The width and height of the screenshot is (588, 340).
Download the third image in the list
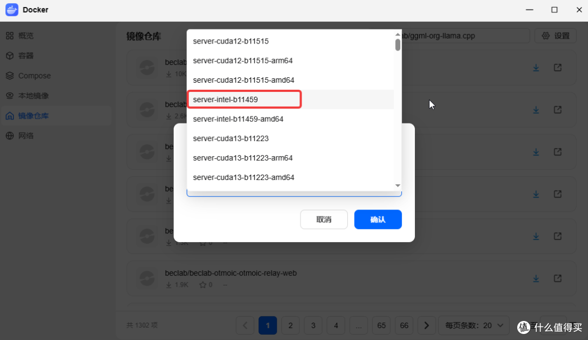click(536, 152)
